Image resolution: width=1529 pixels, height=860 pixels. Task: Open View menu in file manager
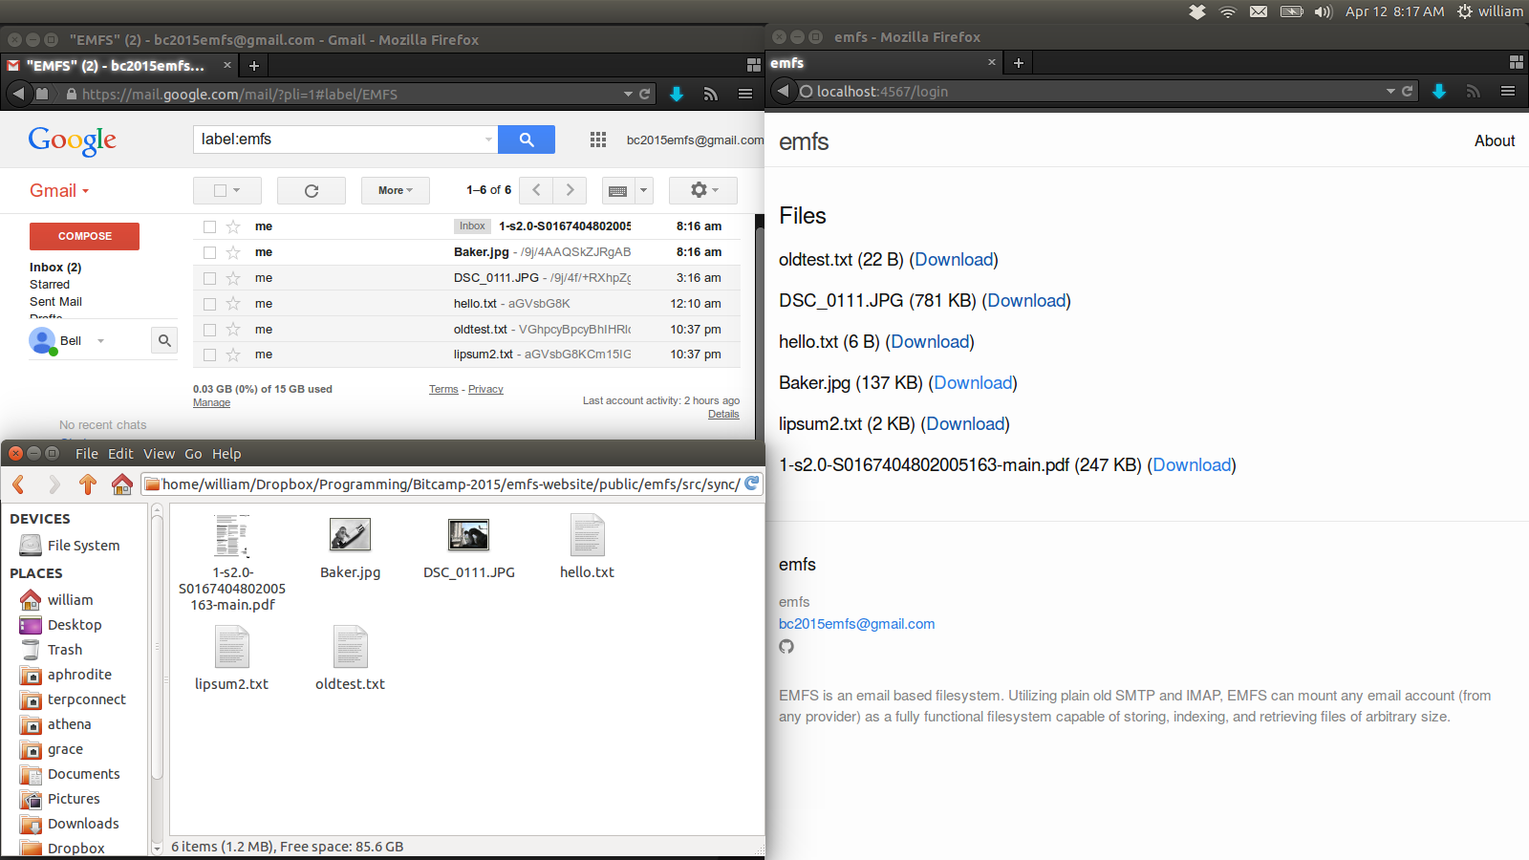tap(159, 454)
